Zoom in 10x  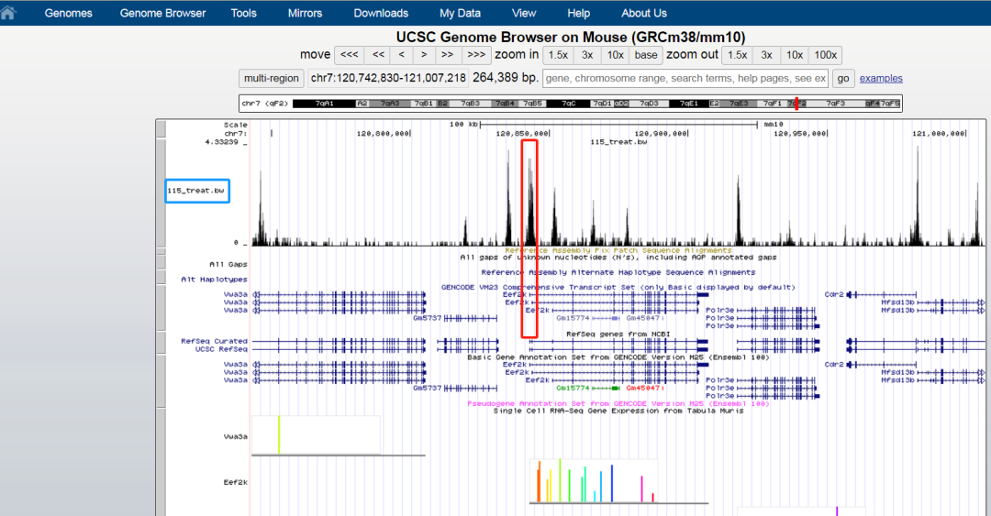(616, 55)
